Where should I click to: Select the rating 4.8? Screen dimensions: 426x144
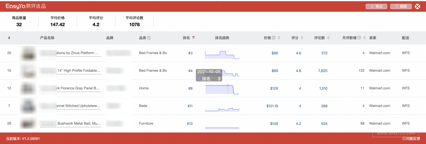(x=299, y=70)
